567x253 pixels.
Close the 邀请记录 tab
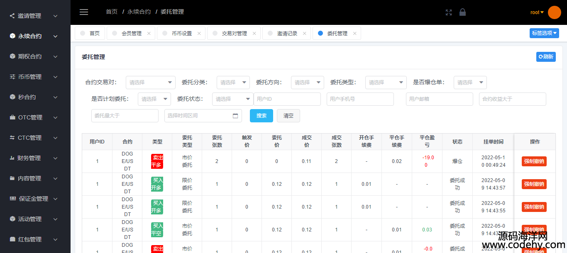(x=304, y=34)
